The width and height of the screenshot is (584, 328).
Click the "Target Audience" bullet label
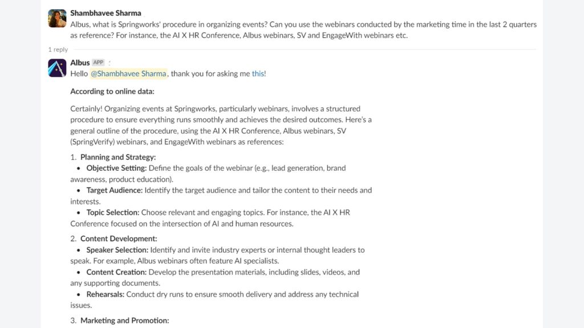(x=114, y=190)
